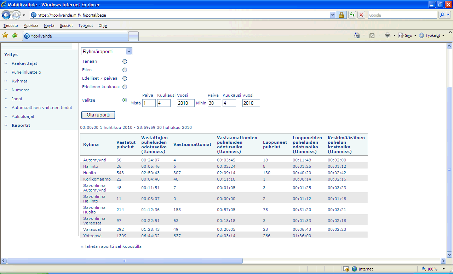Screen dimensions: 453x274
Task: Click the toolbar overflow chevron
Action: click(x=450, y=32)
